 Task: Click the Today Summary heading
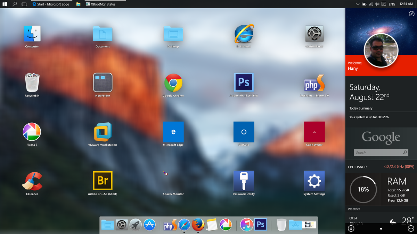pos(361,108)
